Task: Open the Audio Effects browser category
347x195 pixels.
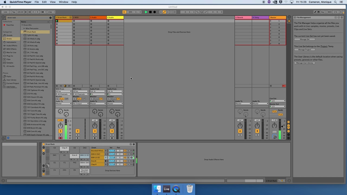Action: 12,45
